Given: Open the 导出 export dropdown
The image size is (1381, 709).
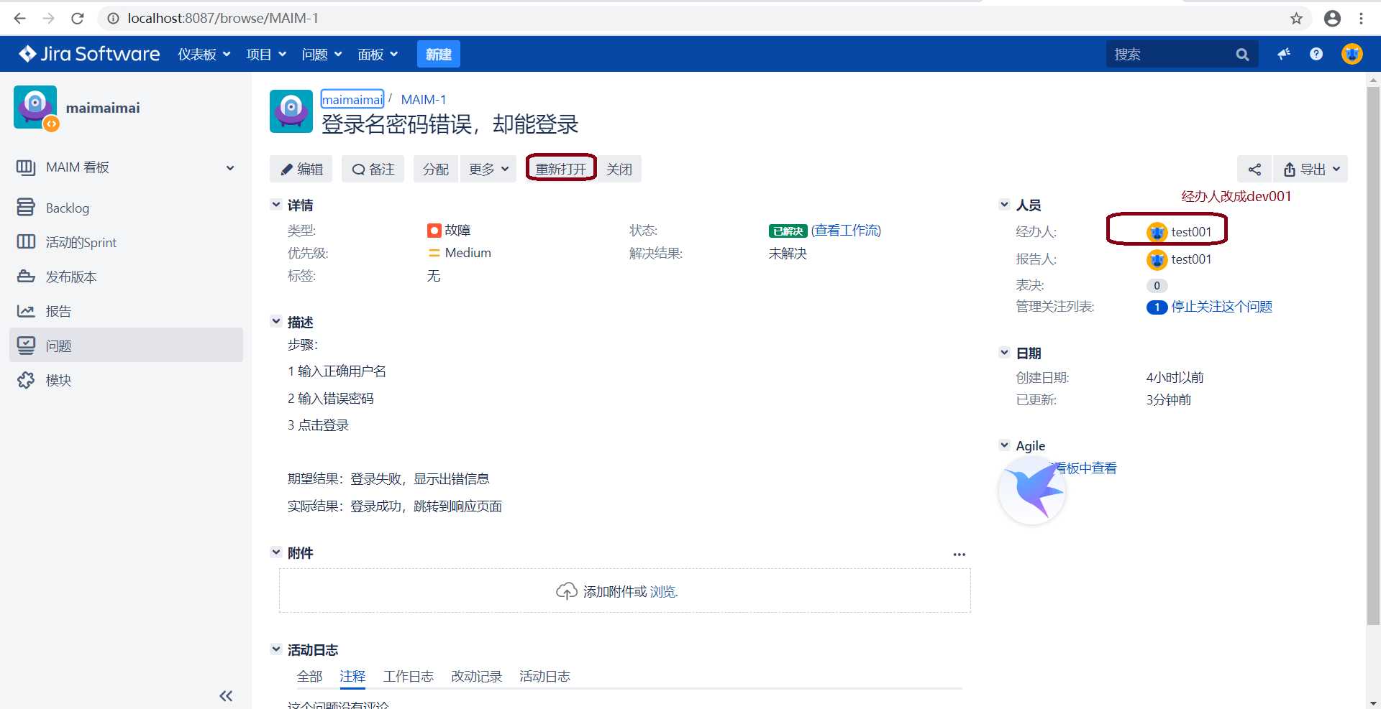Looking at the screenshot, I should pos(1311,170).
